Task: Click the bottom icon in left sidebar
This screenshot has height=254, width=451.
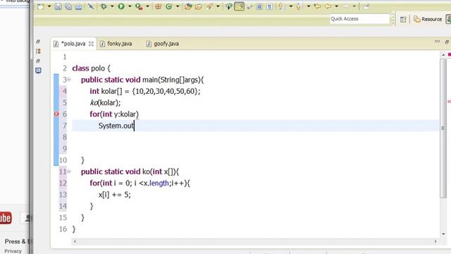Action: [38, 71]
